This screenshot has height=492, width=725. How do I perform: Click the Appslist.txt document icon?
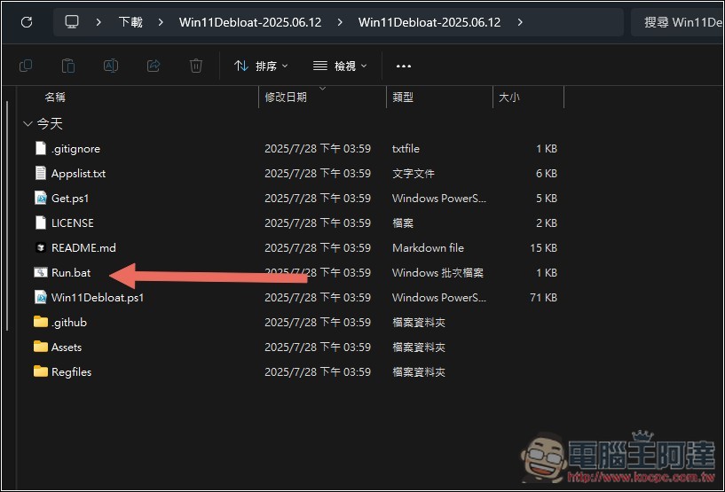pyautogui.click(x=41, y=173)
